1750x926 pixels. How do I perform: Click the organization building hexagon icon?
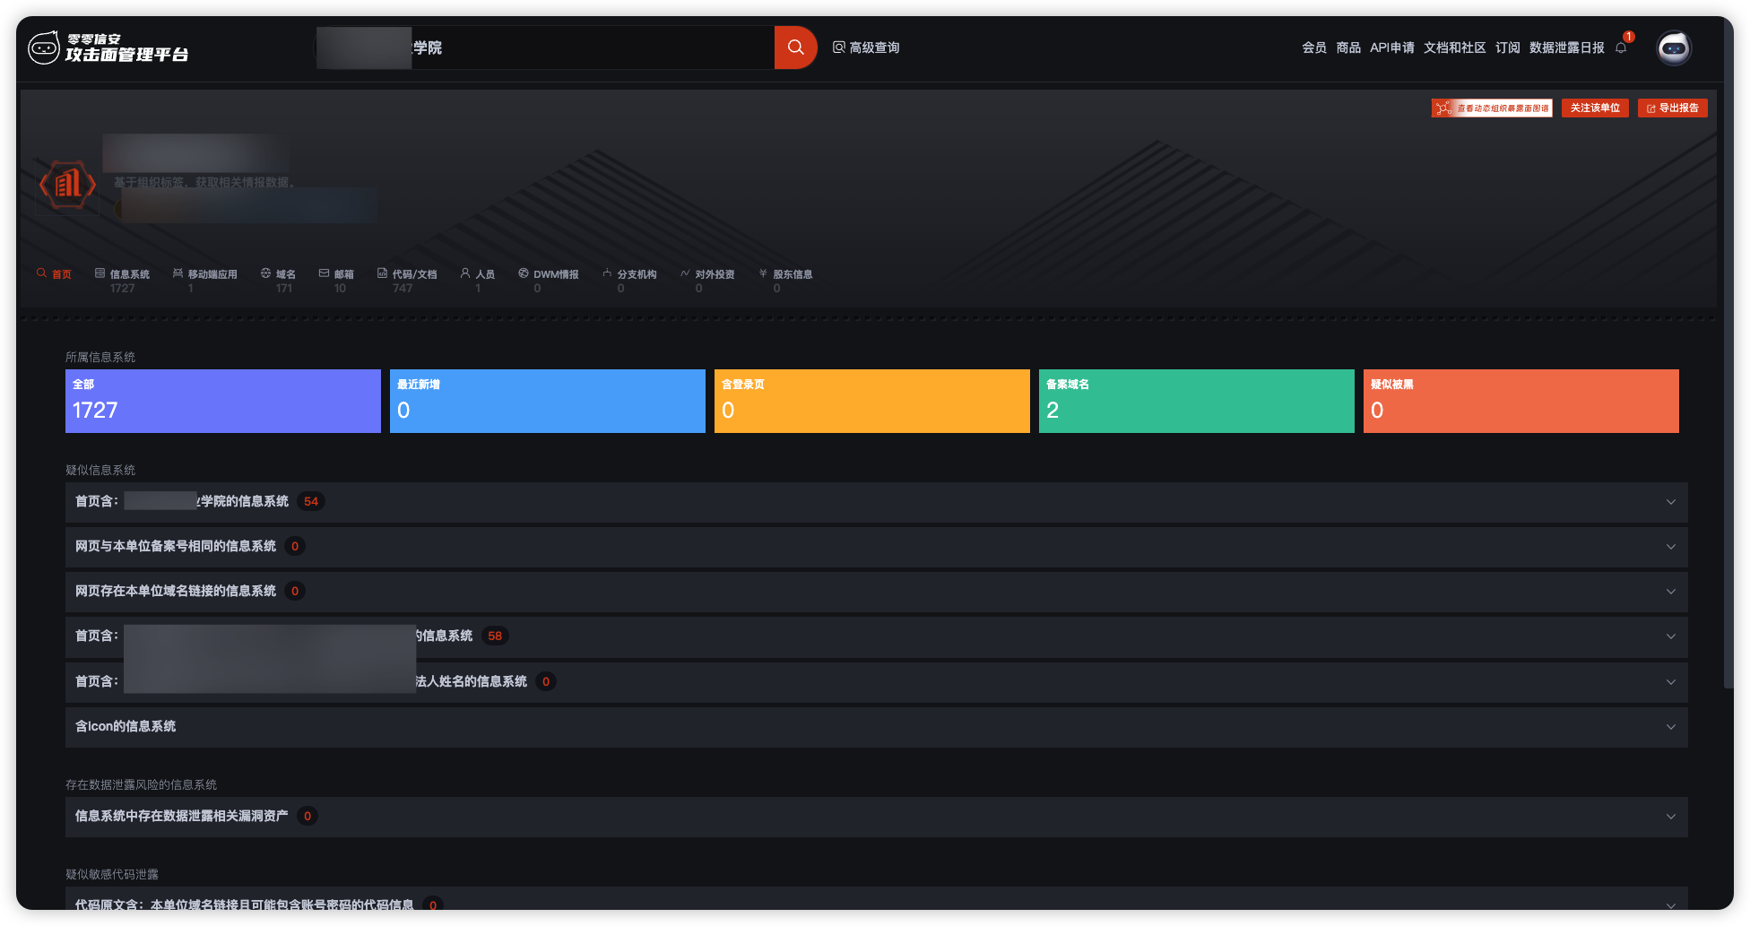[67, 185]
